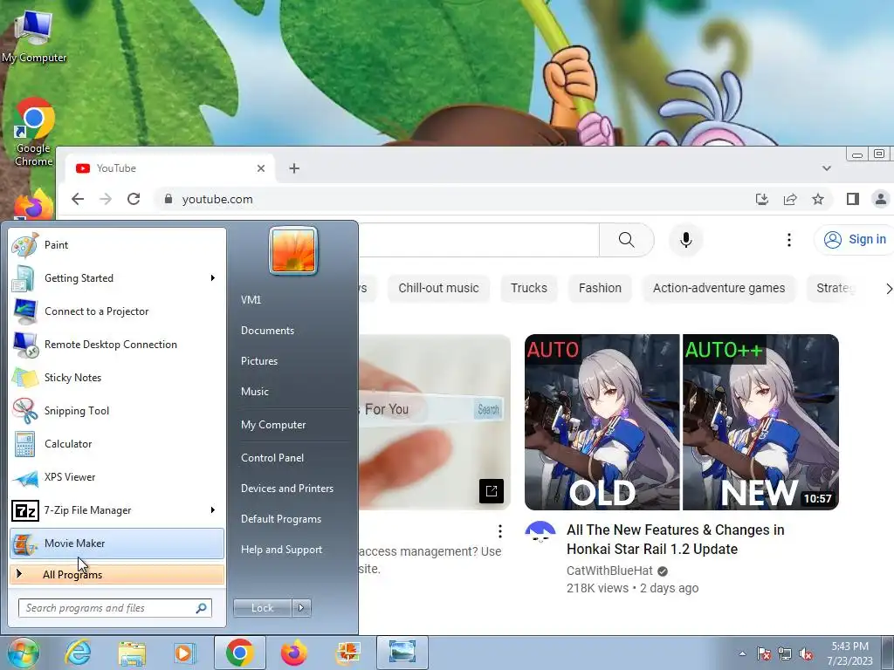Click the Lock button
The image size is (894, 670).
tap(262, 608)
